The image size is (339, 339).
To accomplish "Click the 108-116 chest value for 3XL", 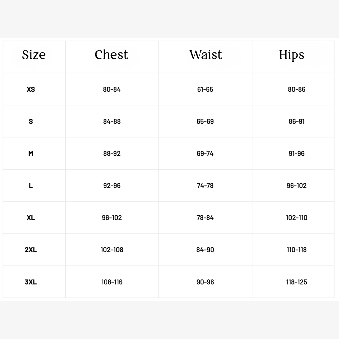I will pyautogui.click(x=112, y=282).
